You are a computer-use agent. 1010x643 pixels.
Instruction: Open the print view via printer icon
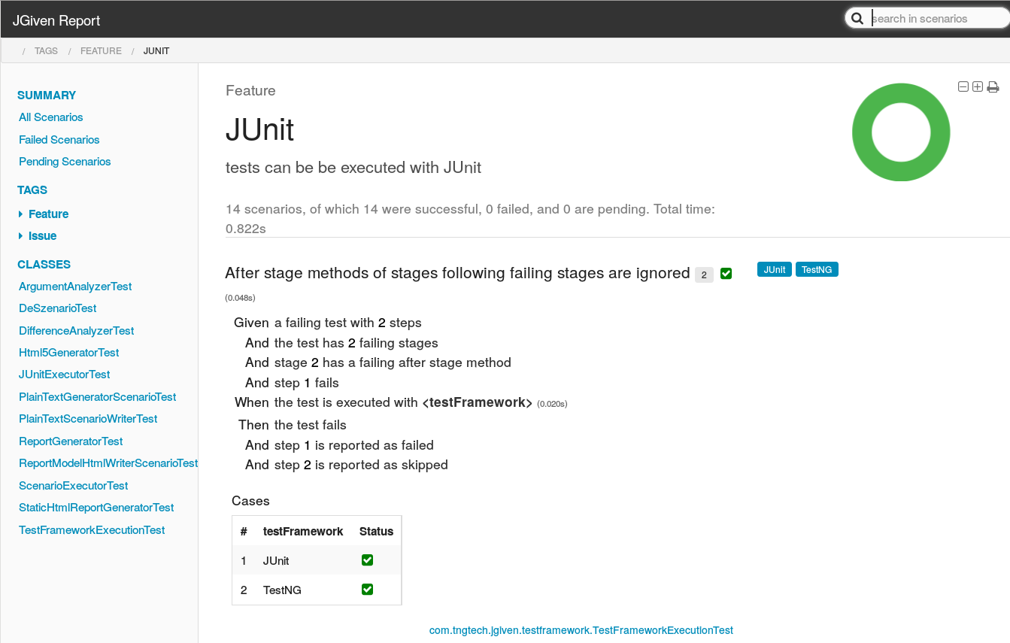[993, 86]
